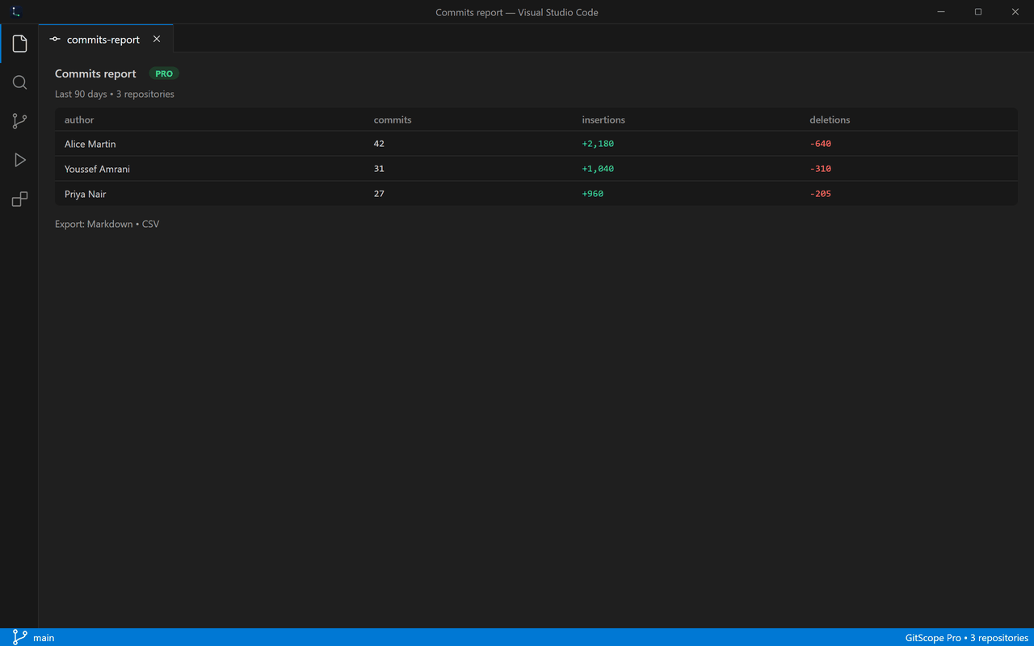This screenshot has height=646, width=1034.
Task: Click the deletions value -205
Action: pos(821,194)
